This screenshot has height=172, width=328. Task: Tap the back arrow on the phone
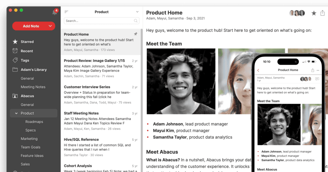258,70
